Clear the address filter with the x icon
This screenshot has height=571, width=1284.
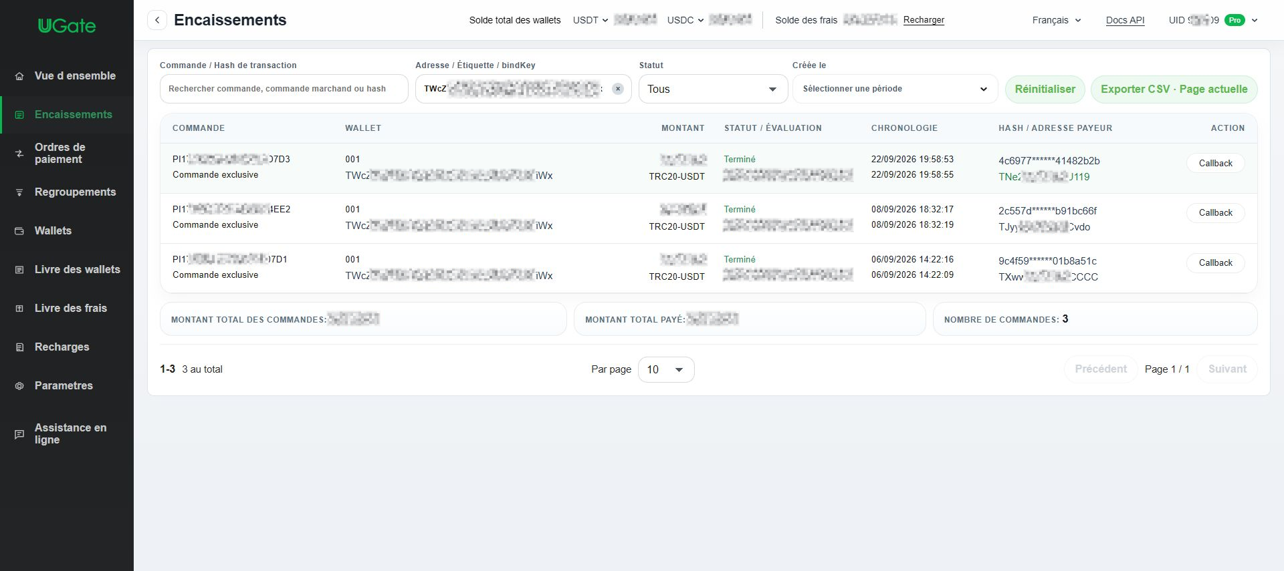(x=618, y=89)
